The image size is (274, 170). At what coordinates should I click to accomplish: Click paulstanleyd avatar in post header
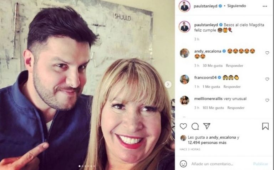[184, 6]
